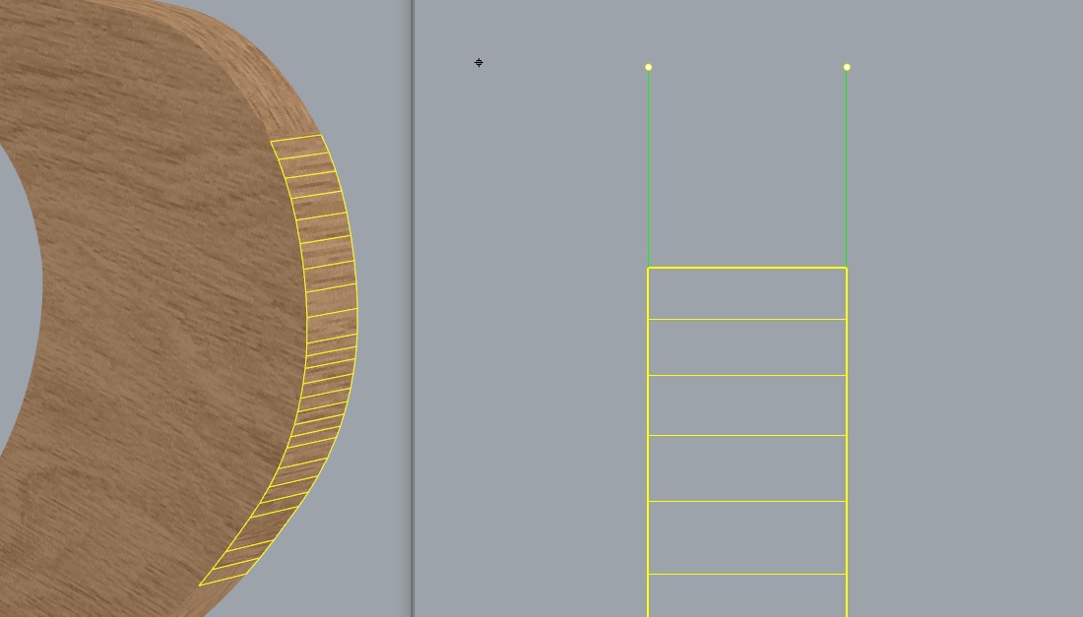Image resolution: width=1083 pixels, height=617 pixels.
Task: Click the crosshair origin marker
Action: pyautogui.click(x=478, y=62)
